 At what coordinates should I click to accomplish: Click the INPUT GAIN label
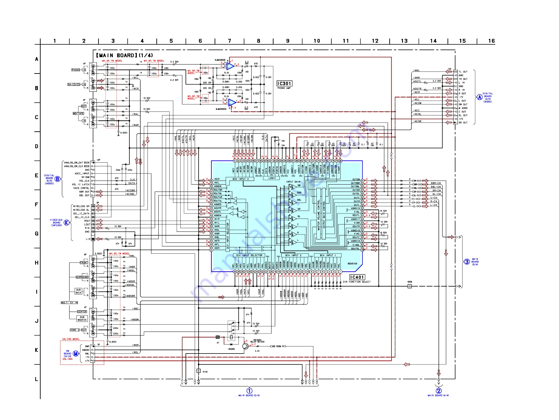293,182
